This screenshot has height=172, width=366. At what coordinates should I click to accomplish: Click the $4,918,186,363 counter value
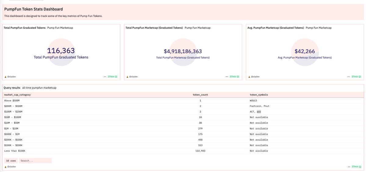[183, 52]
